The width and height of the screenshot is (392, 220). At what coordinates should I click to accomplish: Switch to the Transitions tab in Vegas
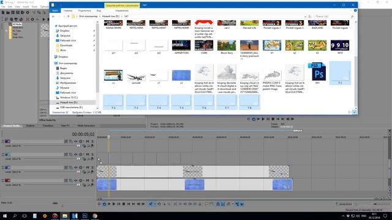[x=48, y=126]
